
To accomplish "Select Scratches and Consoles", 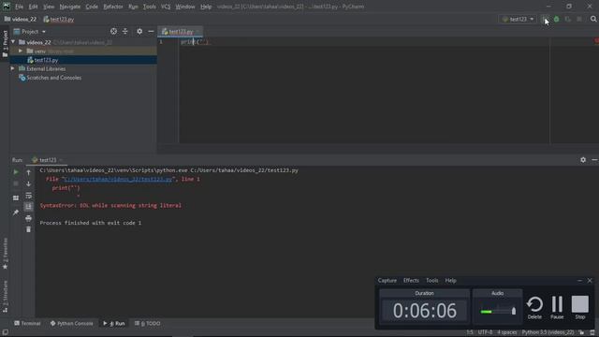I will pyautogui.click(x=53, y=78).
